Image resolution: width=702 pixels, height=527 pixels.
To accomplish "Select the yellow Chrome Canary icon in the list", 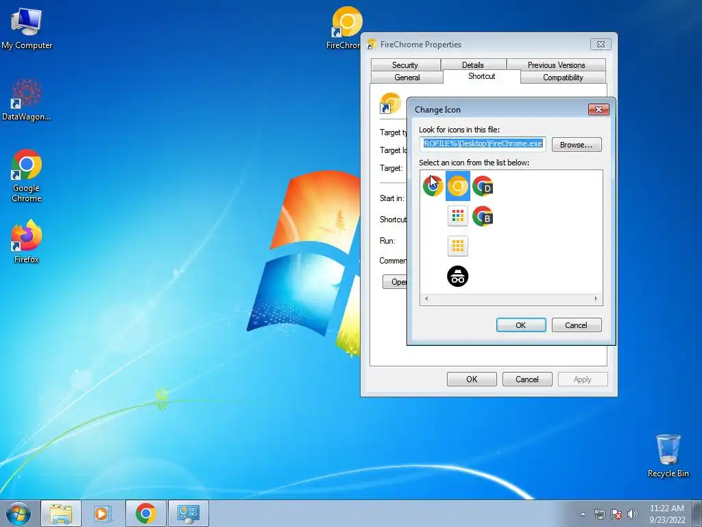I will pos(457,186).
